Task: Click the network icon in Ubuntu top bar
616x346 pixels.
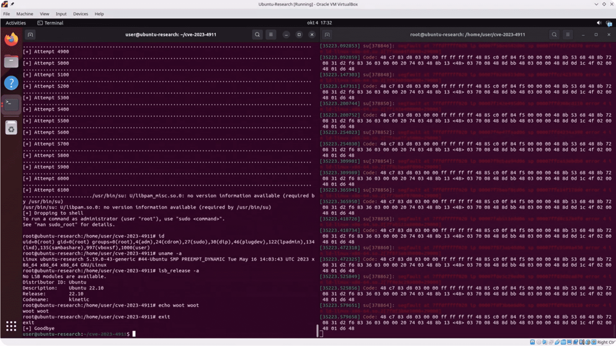Action: pos(609,23)
